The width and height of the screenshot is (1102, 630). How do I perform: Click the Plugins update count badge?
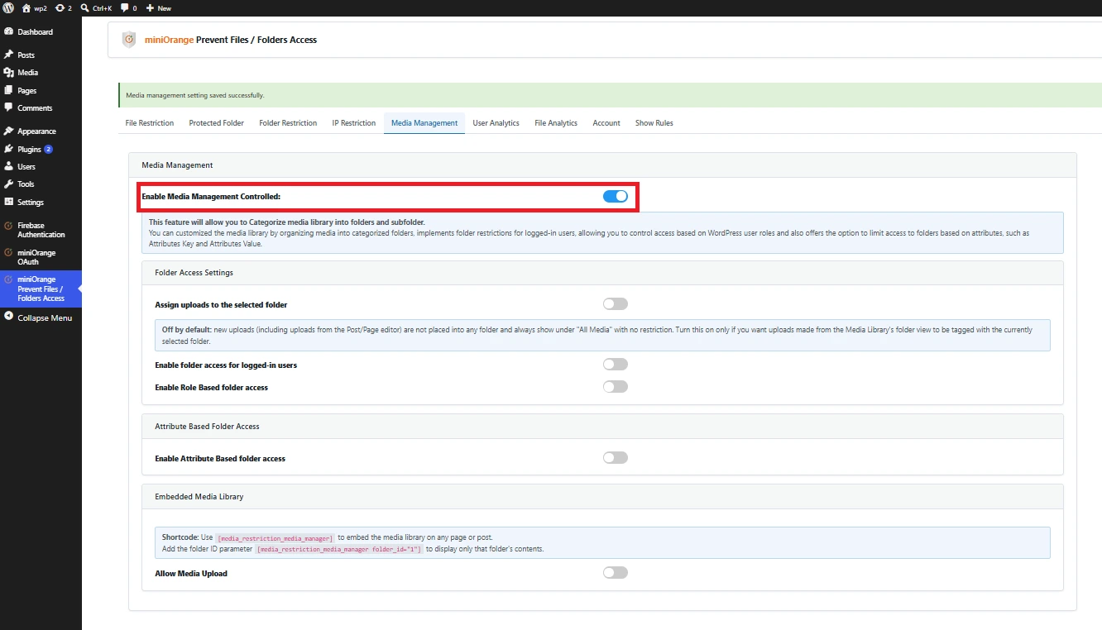tap(49, 150)
